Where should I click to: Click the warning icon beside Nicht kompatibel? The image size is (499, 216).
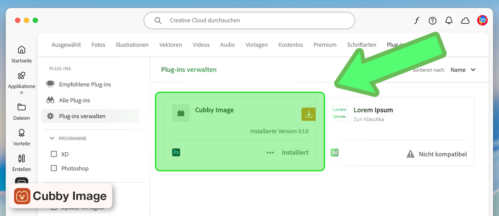pos(410,154)
